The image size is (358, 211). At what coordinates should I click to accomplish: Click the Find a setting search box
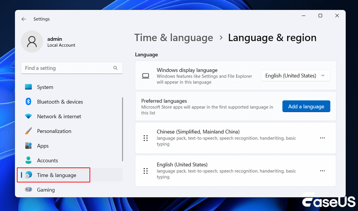72,68
